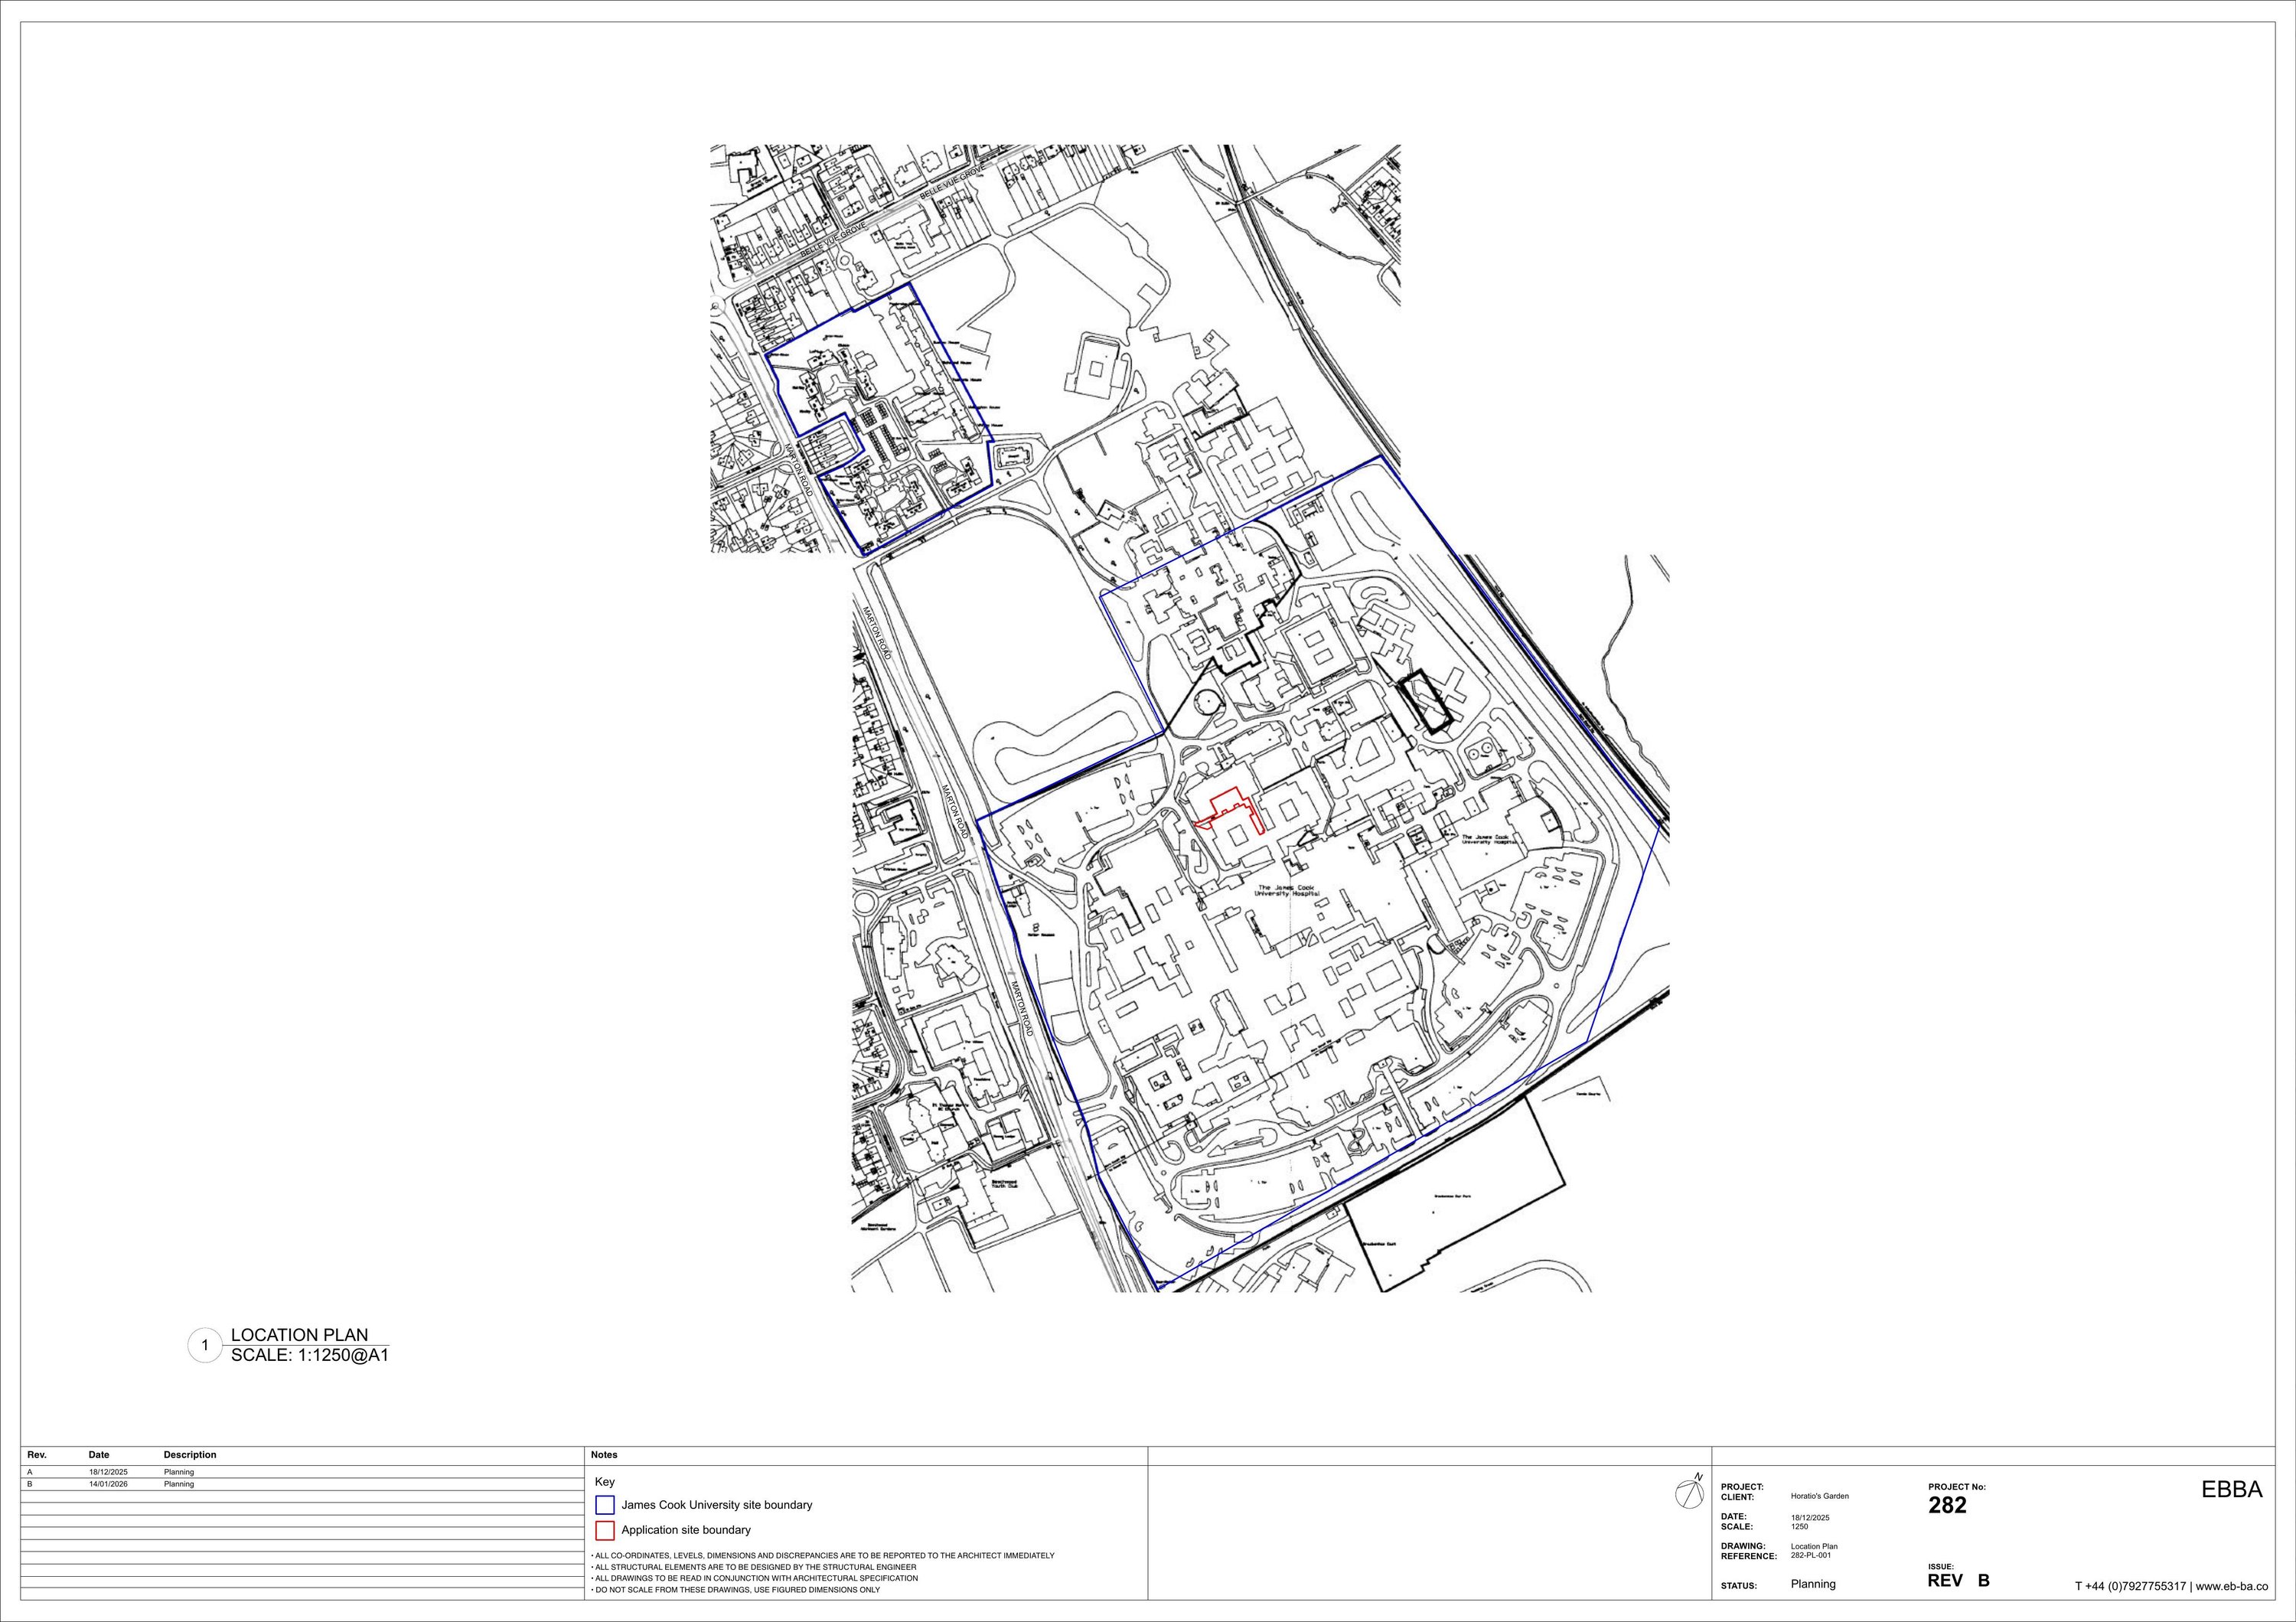This screenshot has height=1622, width=2296.
Task: Click the James Cook University Hospital map label
Action: coord(1287,891)
